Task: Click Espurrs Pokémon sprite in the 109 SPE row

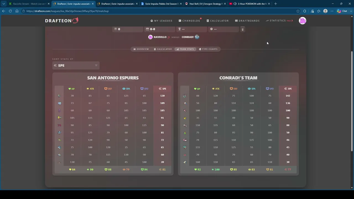Action: [59, 103]
